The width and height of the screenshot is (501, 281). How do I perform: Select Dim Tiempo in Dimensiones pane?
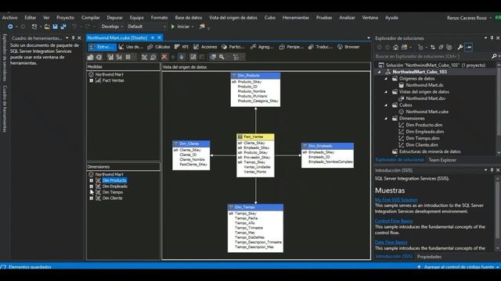tap(113, 192)
